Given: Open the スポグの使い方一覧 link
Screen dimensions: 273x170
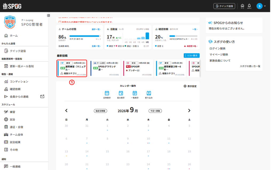Looking at the screenshot, I should pos(250,66).
